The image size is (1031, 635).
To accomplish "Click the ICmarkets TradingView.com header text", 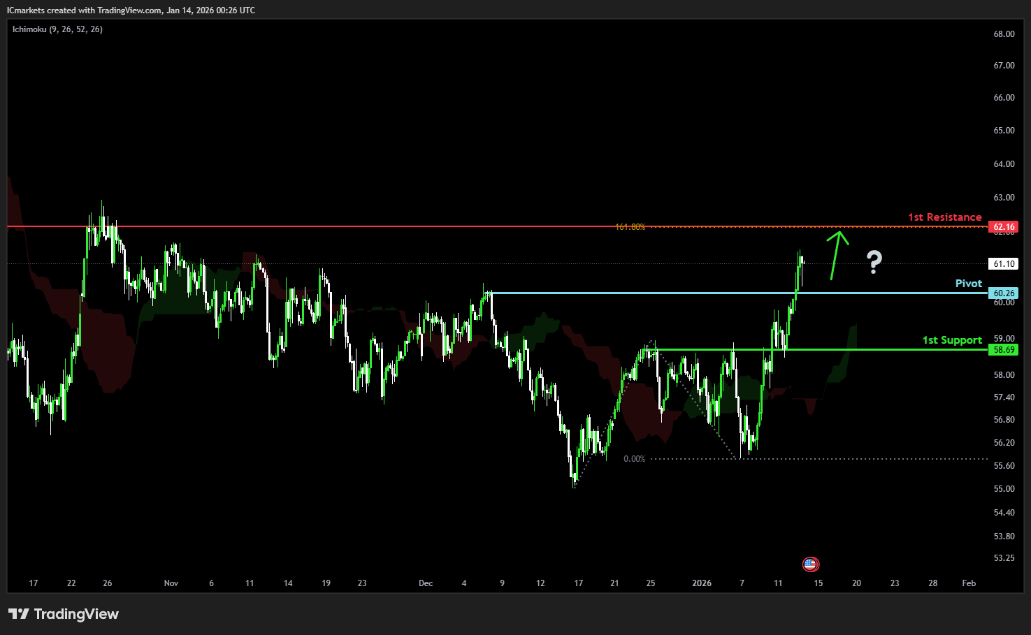I will [x=131, y=10].
